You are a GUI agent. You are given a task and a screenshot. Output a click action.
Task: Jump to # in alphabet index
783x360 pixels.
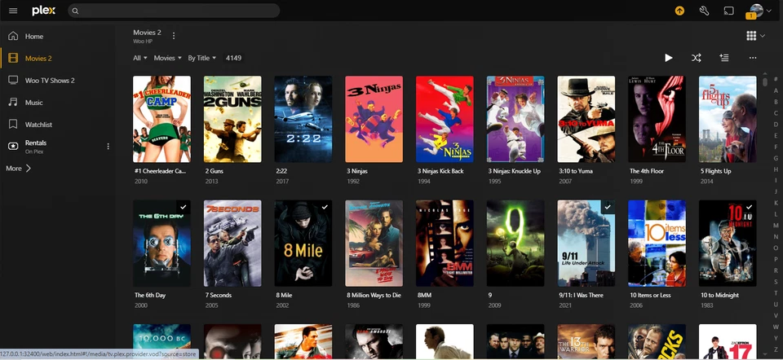coord(776,79)
